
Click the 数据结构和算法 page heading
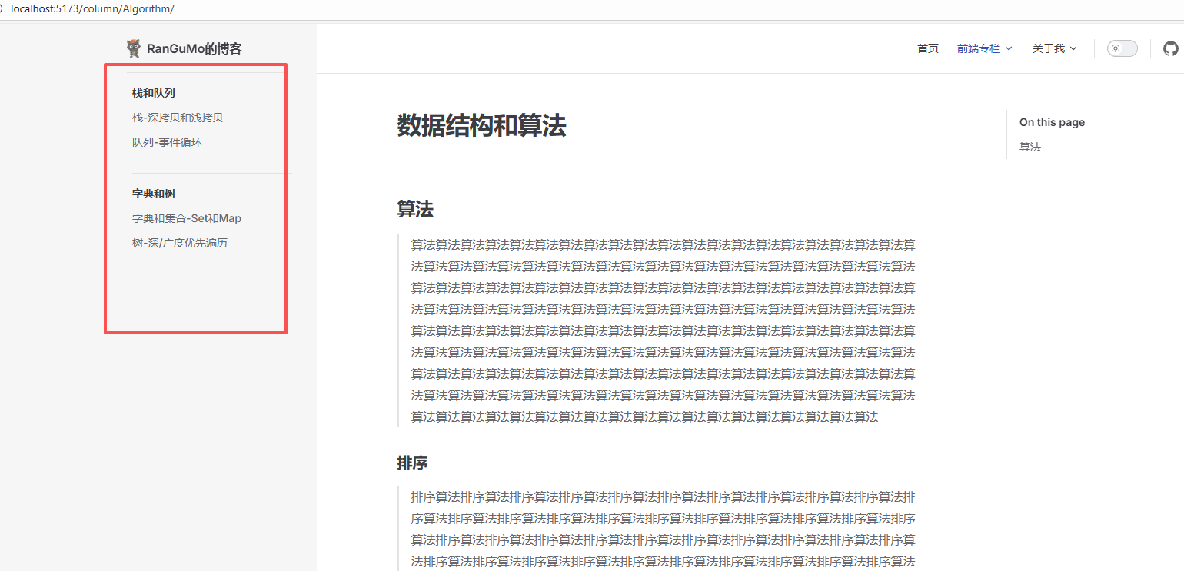pos(481,125)
